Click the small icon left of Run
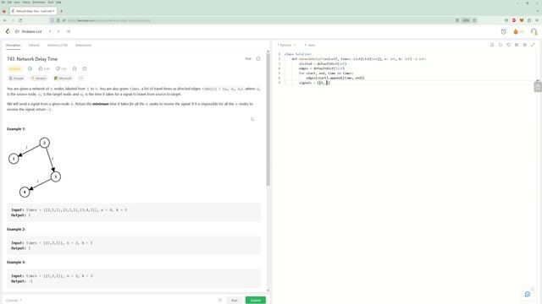 [x=220, y=301]
